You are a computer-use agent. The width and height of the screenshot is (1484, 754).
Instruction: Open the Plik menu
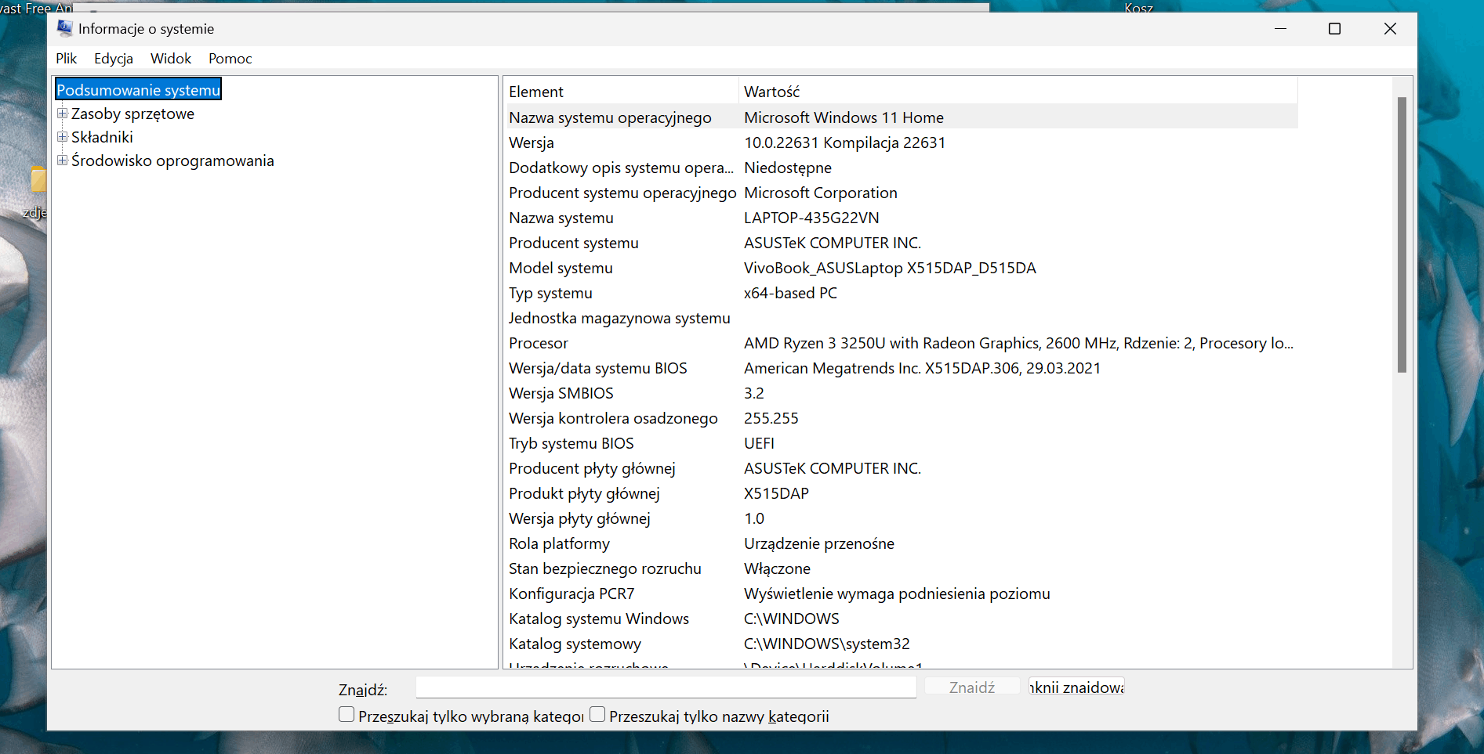tap(66, 59)
